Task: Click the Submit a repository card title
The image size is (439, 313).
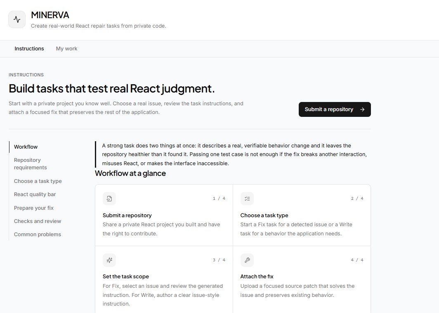Action: coord(127,216)
